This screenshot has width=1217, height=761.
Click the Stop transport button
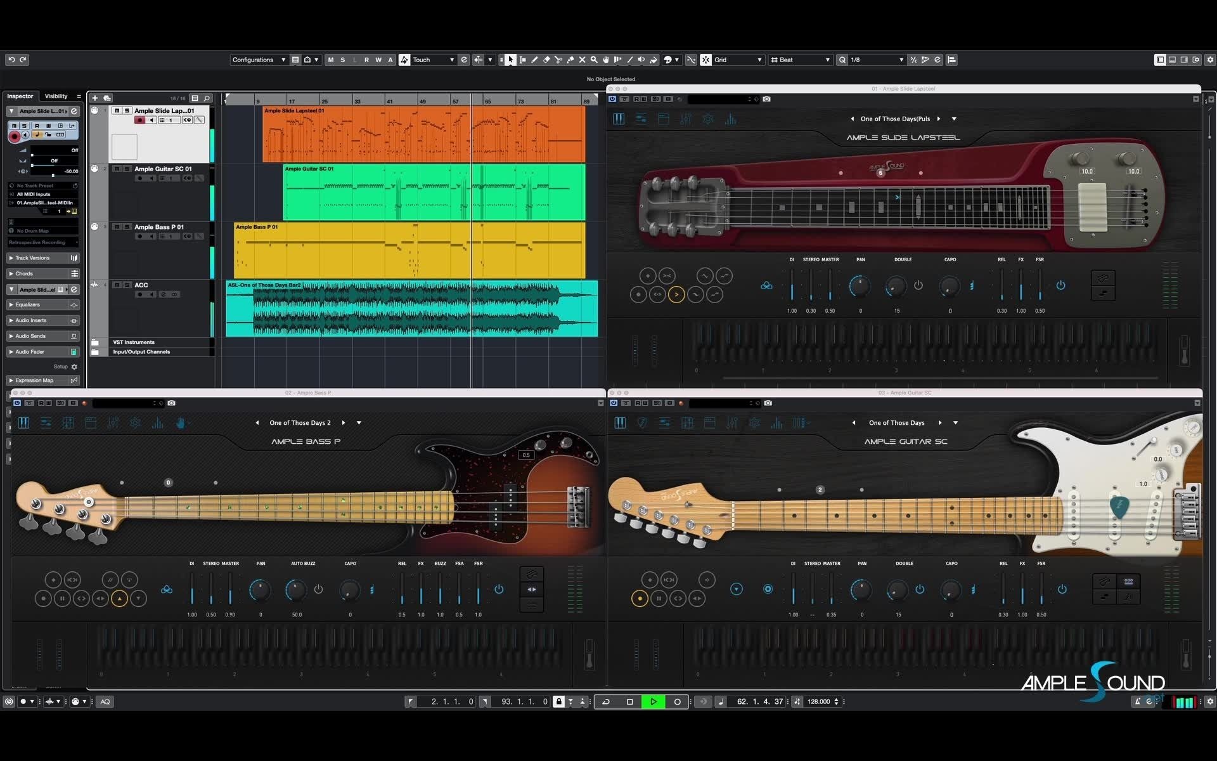[x=629, y=701]
